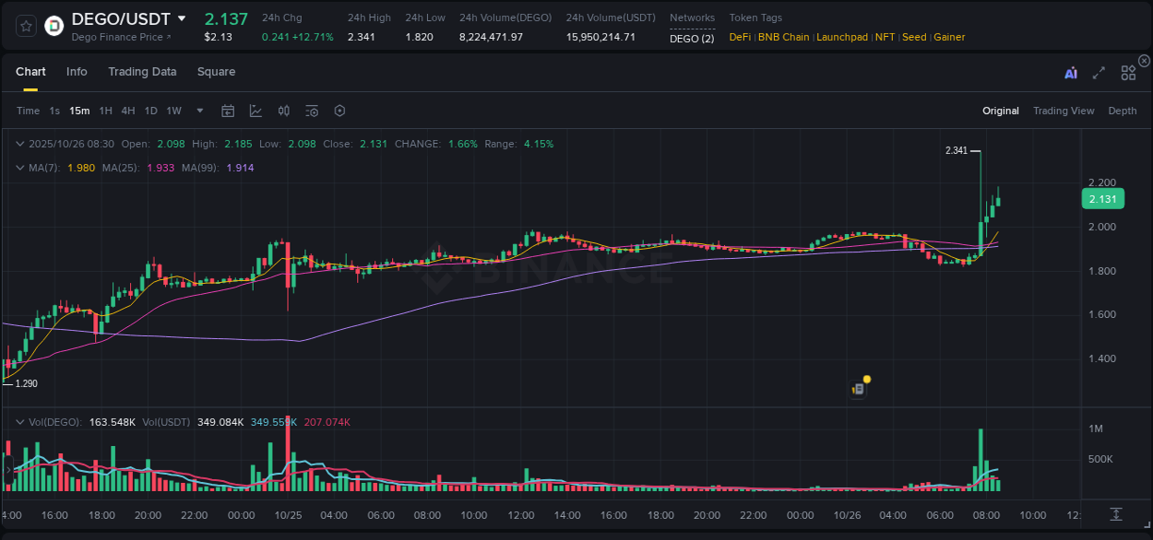The width and height of the screenshot is (1153, 540).
Task: Open the calendar date-jump tool
Action: point(228,110)
